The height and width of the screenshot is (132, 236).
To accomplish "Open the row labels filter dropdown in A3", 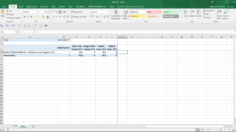I will [56, 49].
